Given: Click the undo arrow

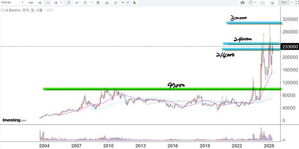Looking at the screenshot, I should click(123, 2).
